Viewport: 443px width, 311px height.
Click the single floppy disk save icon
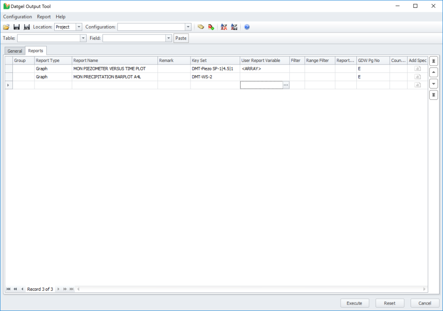(16, 27)
